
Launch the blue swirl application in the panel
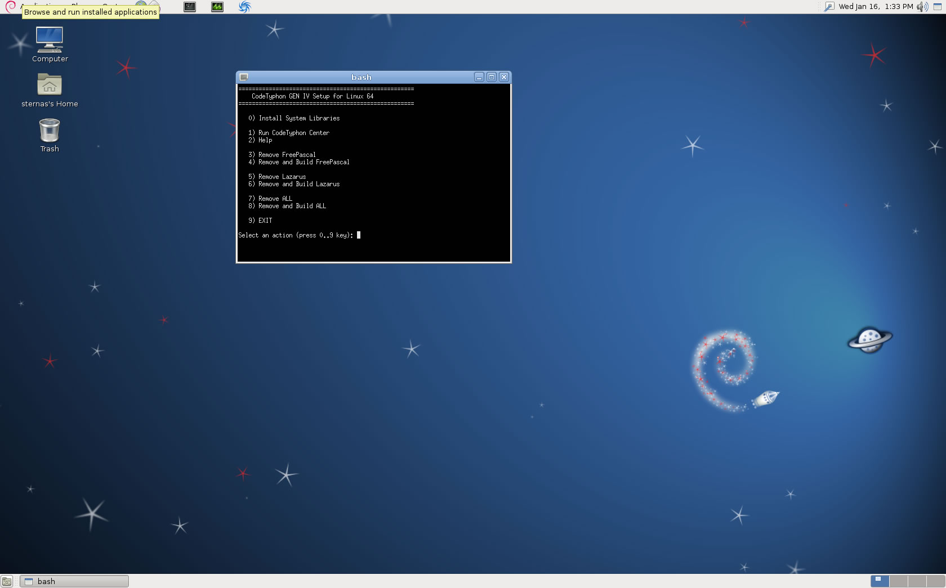click(x=244, y=7)
